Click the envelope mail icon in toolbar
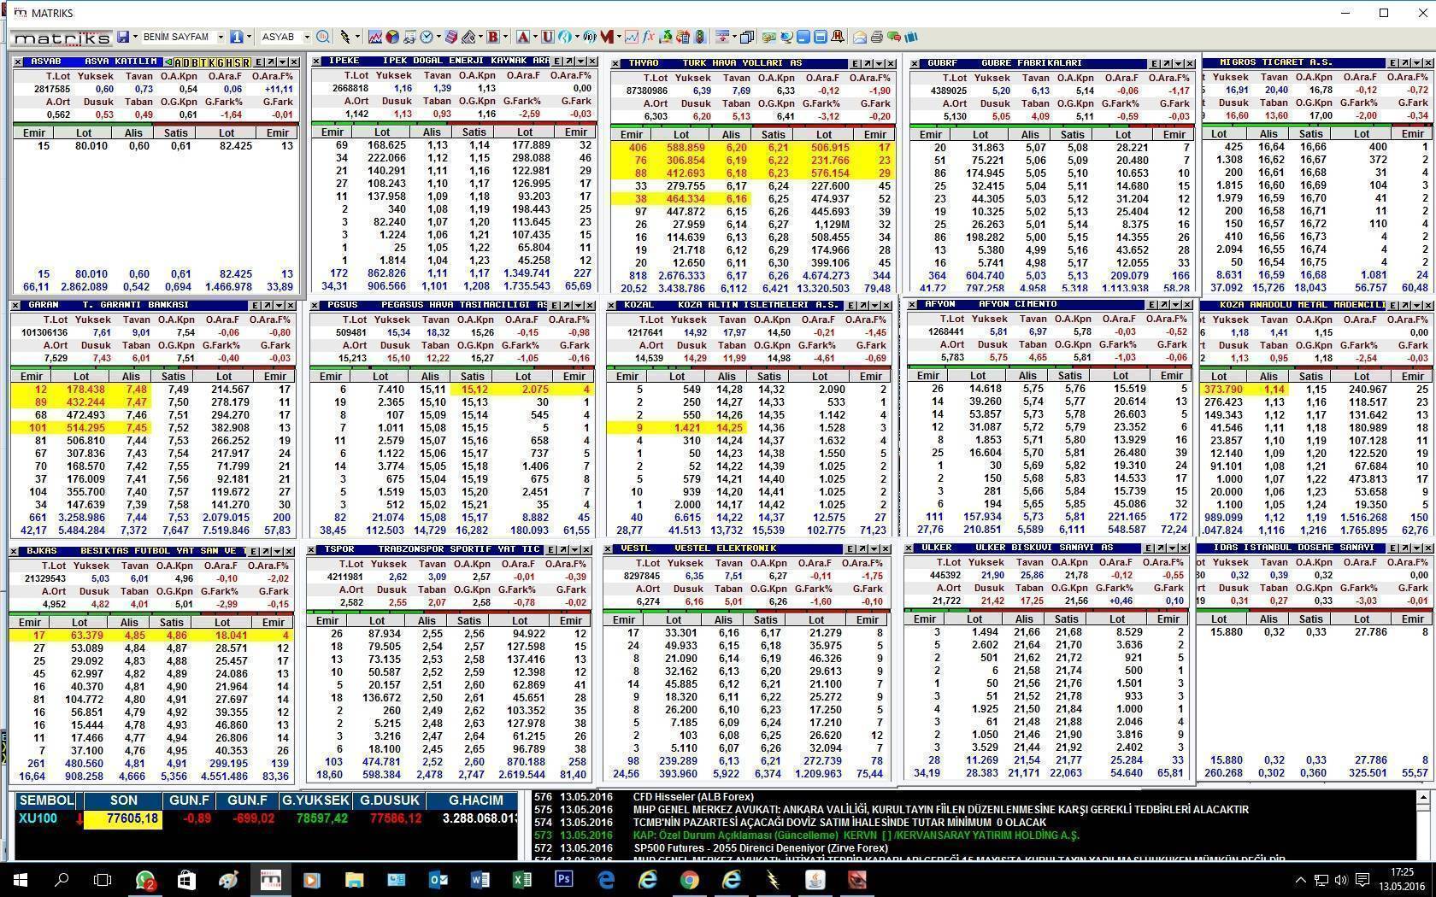Image resolution: width=1436 pixels, height=897 pixels. pyautogui.click(x=859, y=37)
